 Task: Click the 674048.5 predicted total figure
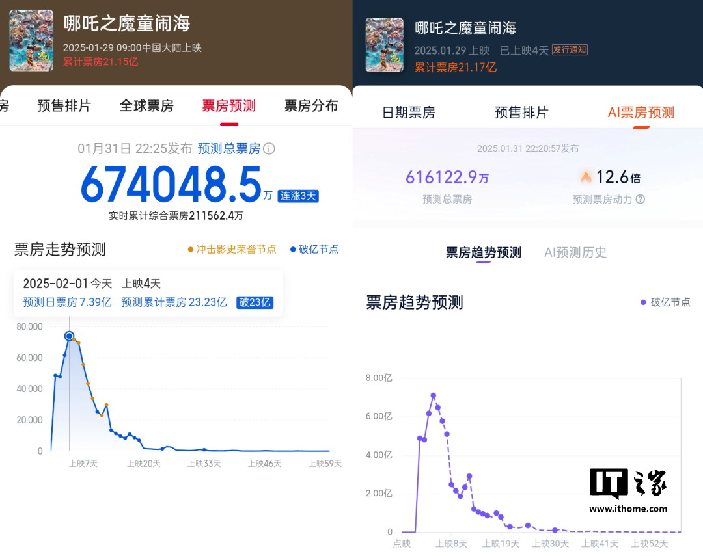(x=171, y=184)
